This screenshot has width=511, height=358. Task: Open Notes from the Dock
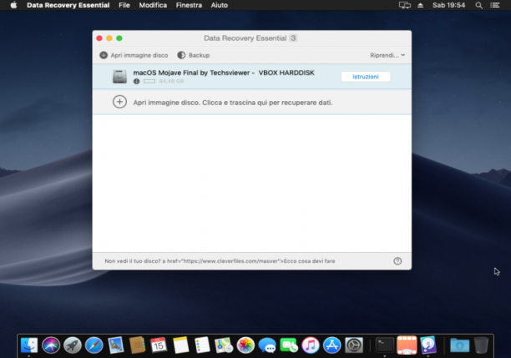point(180,345)
